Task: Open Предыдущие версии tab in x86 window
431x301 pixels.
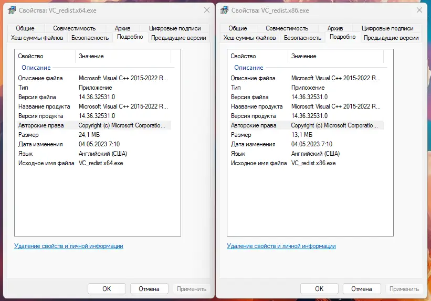Action: [x=391, y=38]
